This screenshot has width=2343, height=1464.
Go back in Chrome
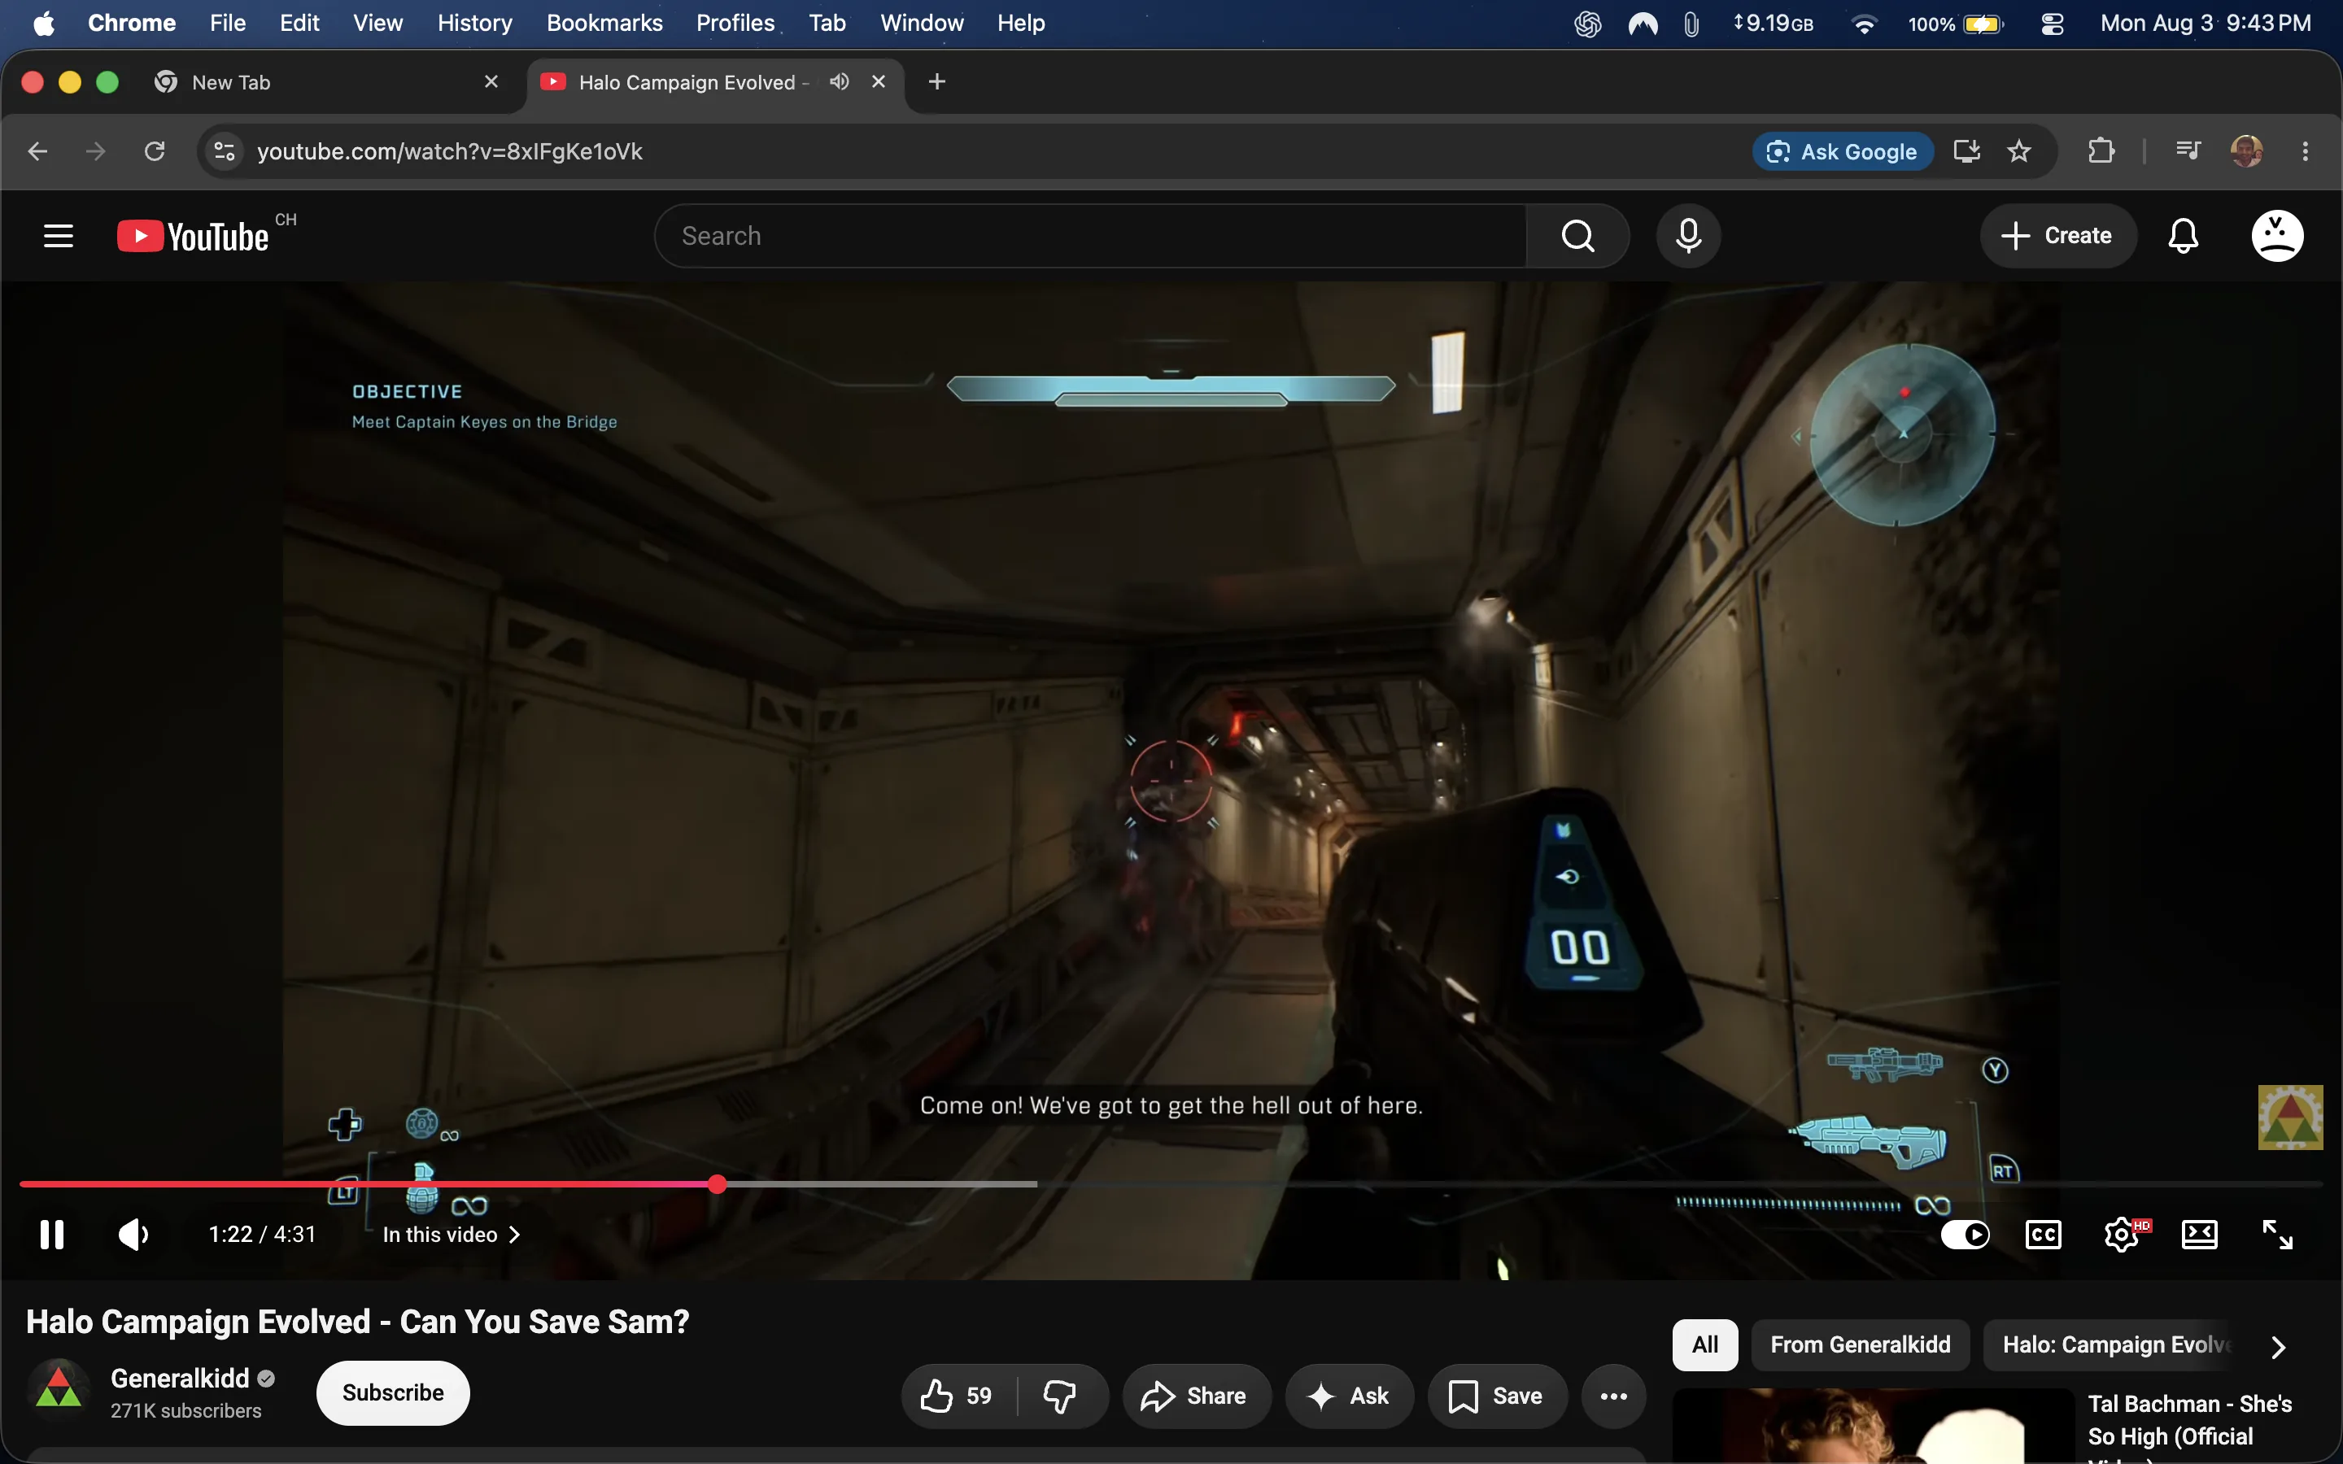tap(37, 151)
